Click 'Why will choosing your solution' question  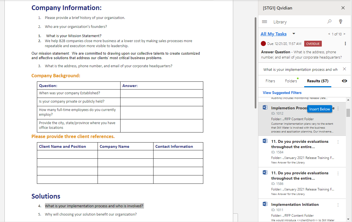[91, 214]
